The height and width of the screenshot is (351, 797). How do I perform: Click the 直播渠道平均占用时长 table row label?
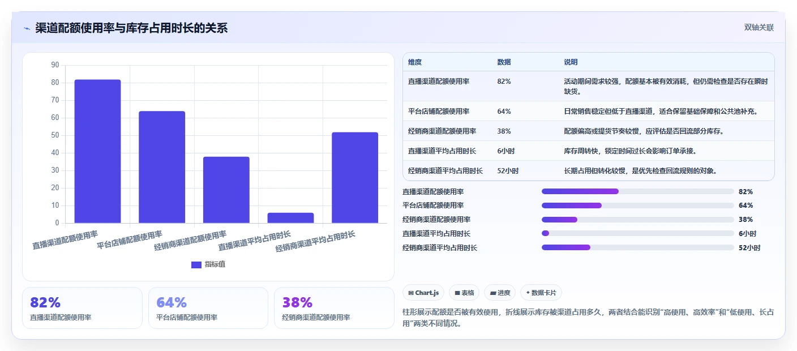pos(442,151)
